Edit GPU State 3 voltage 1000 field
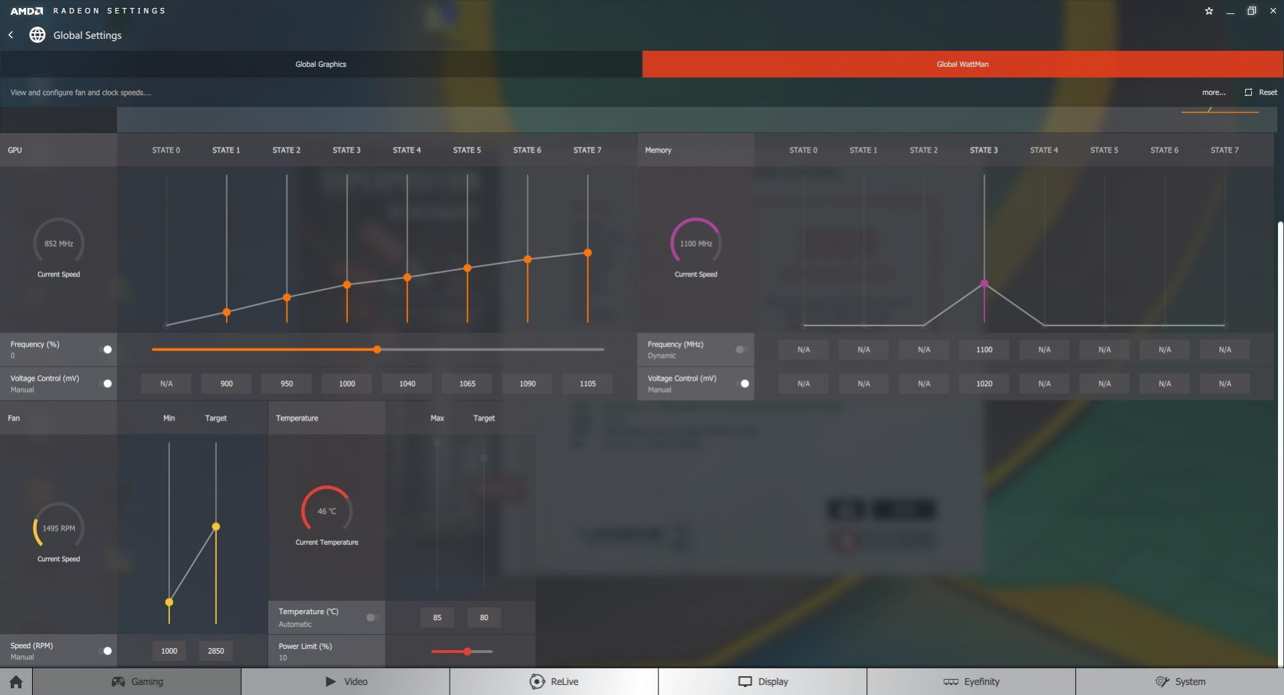Viewport: 1284px width, 695px height. tap(347, 383)
